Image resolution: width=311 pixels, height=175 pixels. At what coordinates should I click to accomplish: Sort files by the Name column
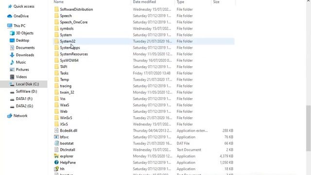click(x=59, y=2)
